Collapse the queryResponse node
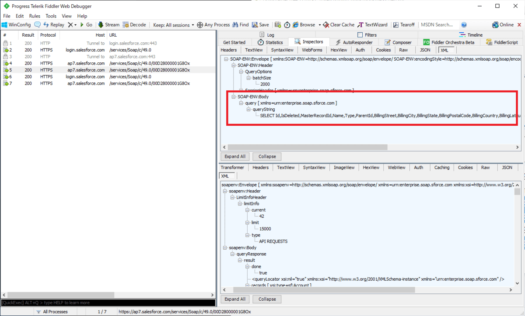The height and width of the screenshot is (316, 525). (233, 254)
